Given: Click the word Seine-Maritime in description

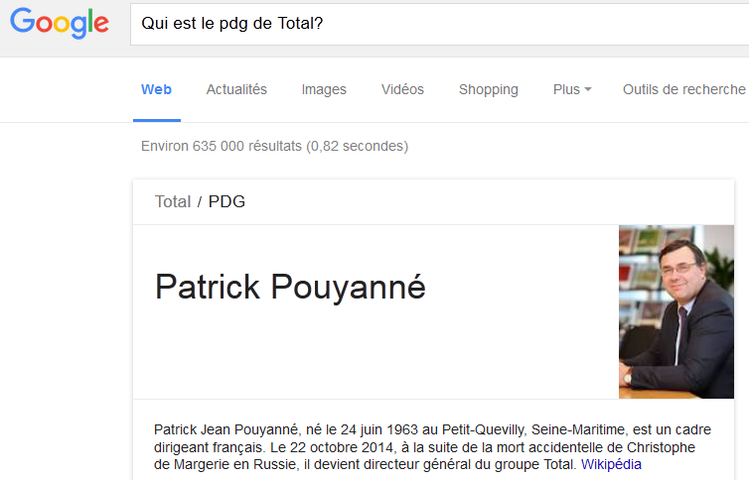Looking at the screenshot, I should [x=578, y=430].
